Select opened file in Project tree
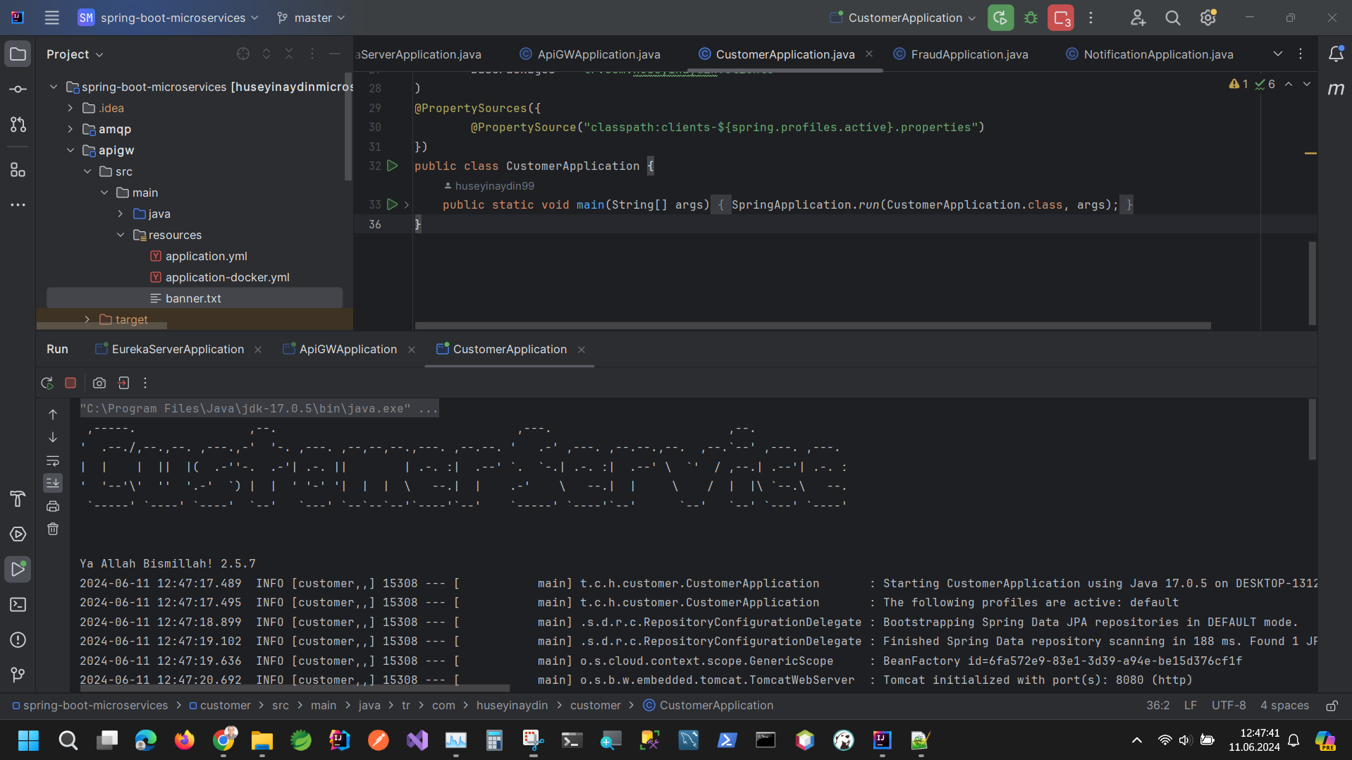 click(x=243, y=54)
